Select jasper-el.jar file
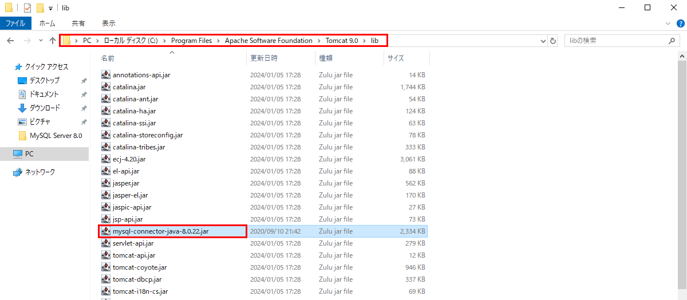Viewport: 687px width, 300px height. (130, 195)
